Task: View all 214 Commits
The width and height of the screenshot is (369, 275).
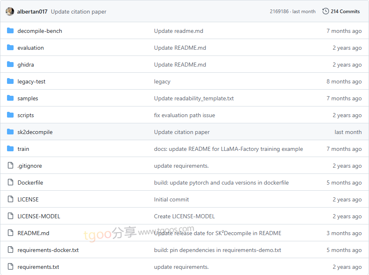Action: point(345,12)
